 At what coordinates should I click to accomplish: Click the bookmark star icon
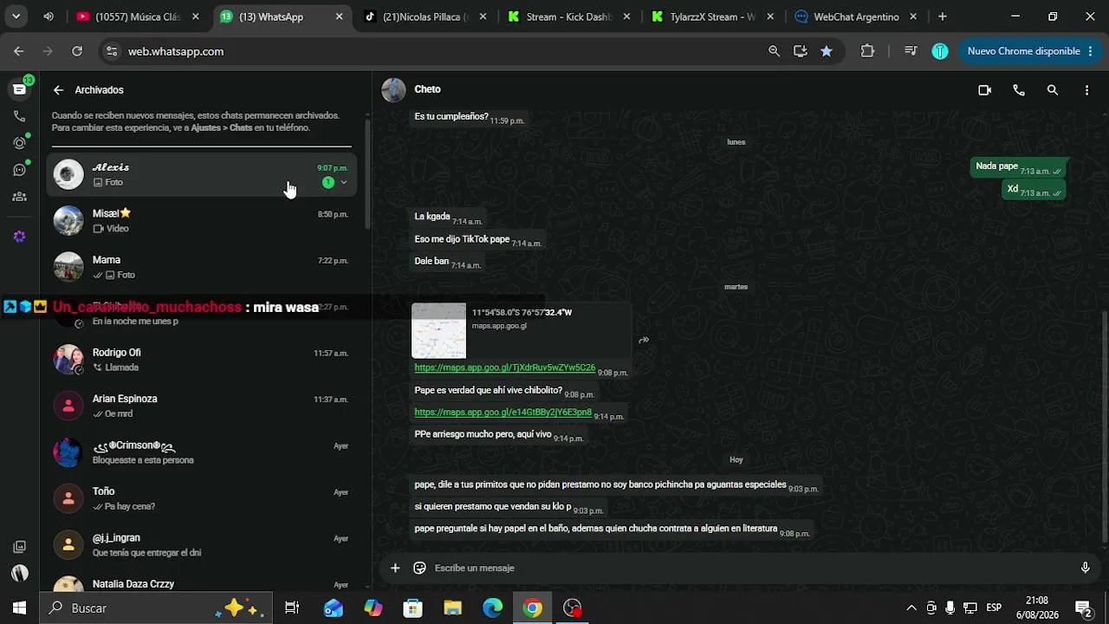pos(827,51)
